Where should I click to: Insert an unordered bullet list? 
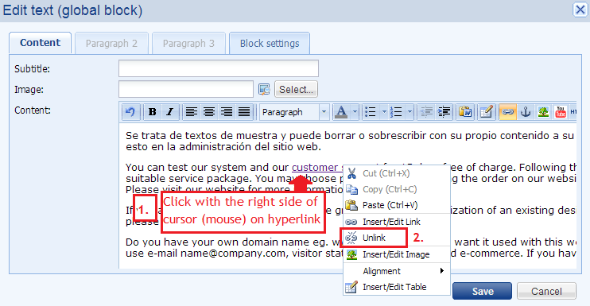click(x=371, y=111)
